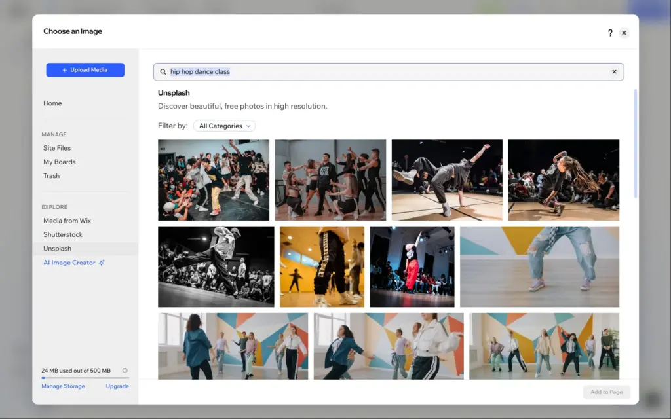Select photo of ripped jeans legs dancing

(x=540, y=267)
